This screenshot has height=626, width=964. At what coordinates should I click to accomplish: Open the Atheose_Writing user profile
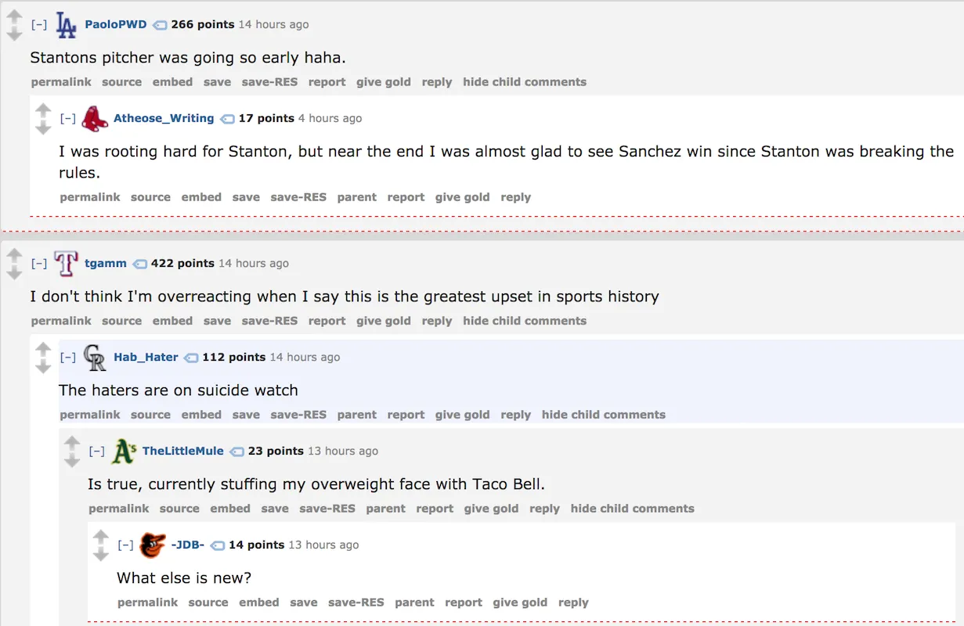(164, 118)
